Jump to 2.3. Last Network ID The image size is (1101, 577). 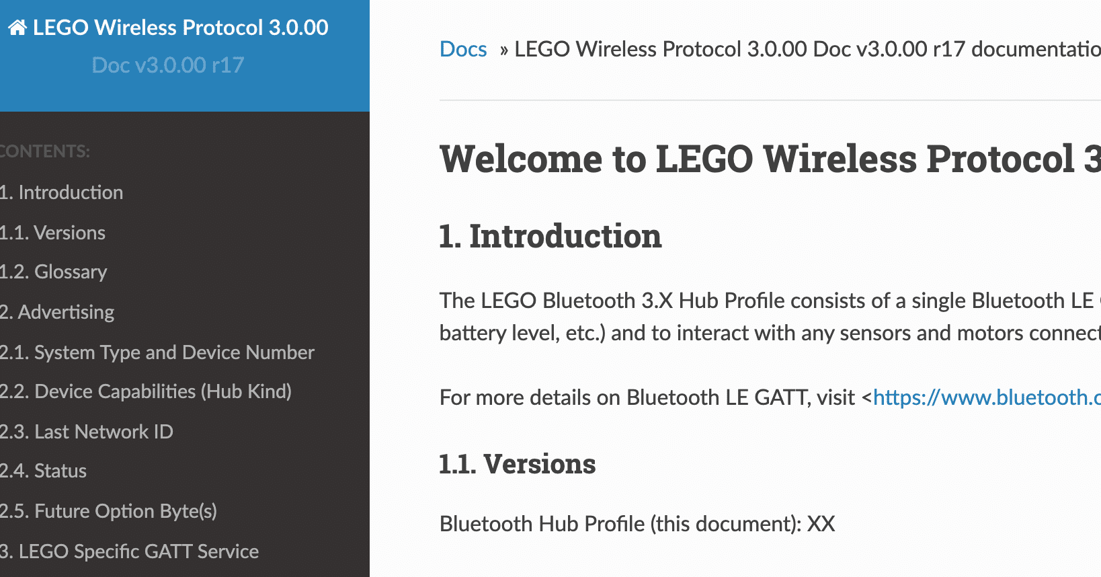pos(87,432)
